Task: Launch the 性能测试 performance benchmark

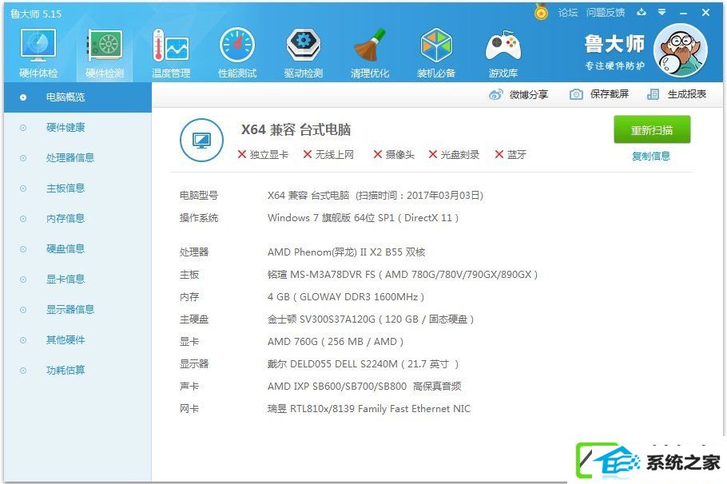Action: pos(237,54)
